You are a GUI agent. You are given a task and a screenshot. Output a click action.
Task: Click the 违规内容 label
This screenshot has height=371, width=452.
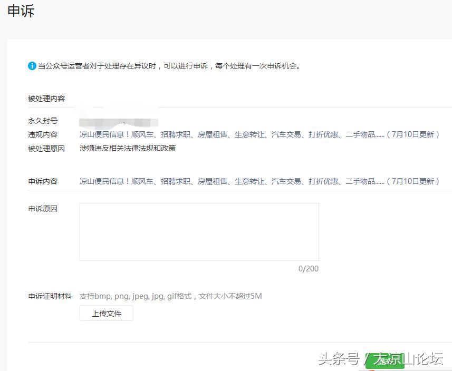pyautogui.click(x=43, y=134)
